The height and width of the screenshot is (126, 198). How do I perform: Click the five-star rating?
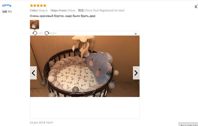point(38,6)
